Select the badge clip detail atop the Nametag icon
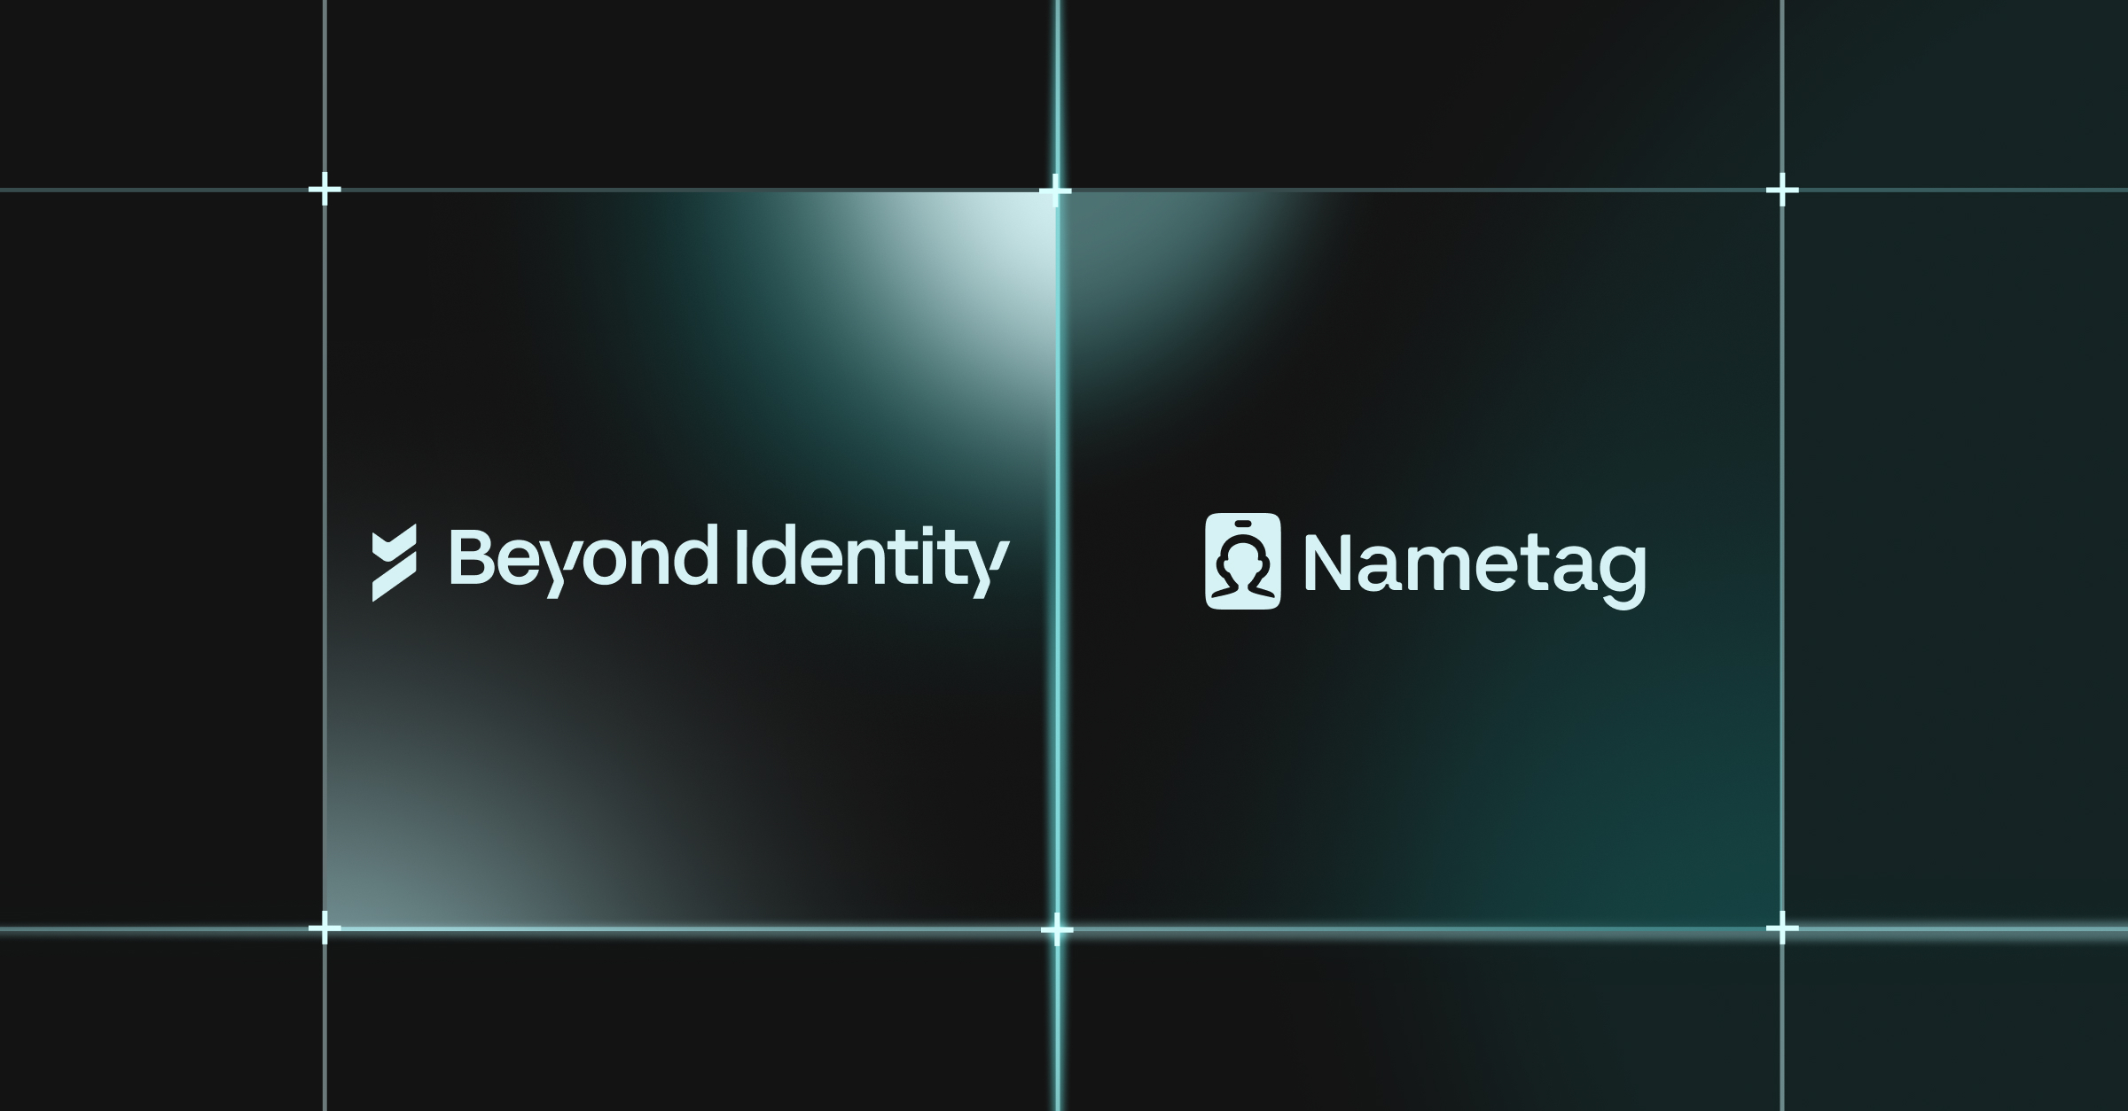 point(1245,524)
